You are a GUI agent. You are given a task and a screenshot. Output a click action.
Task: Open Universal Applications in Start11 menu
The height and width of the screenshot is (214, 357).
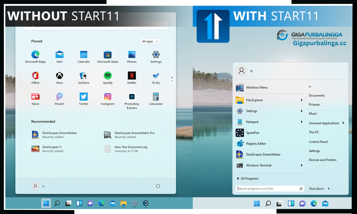coord(324,123)
